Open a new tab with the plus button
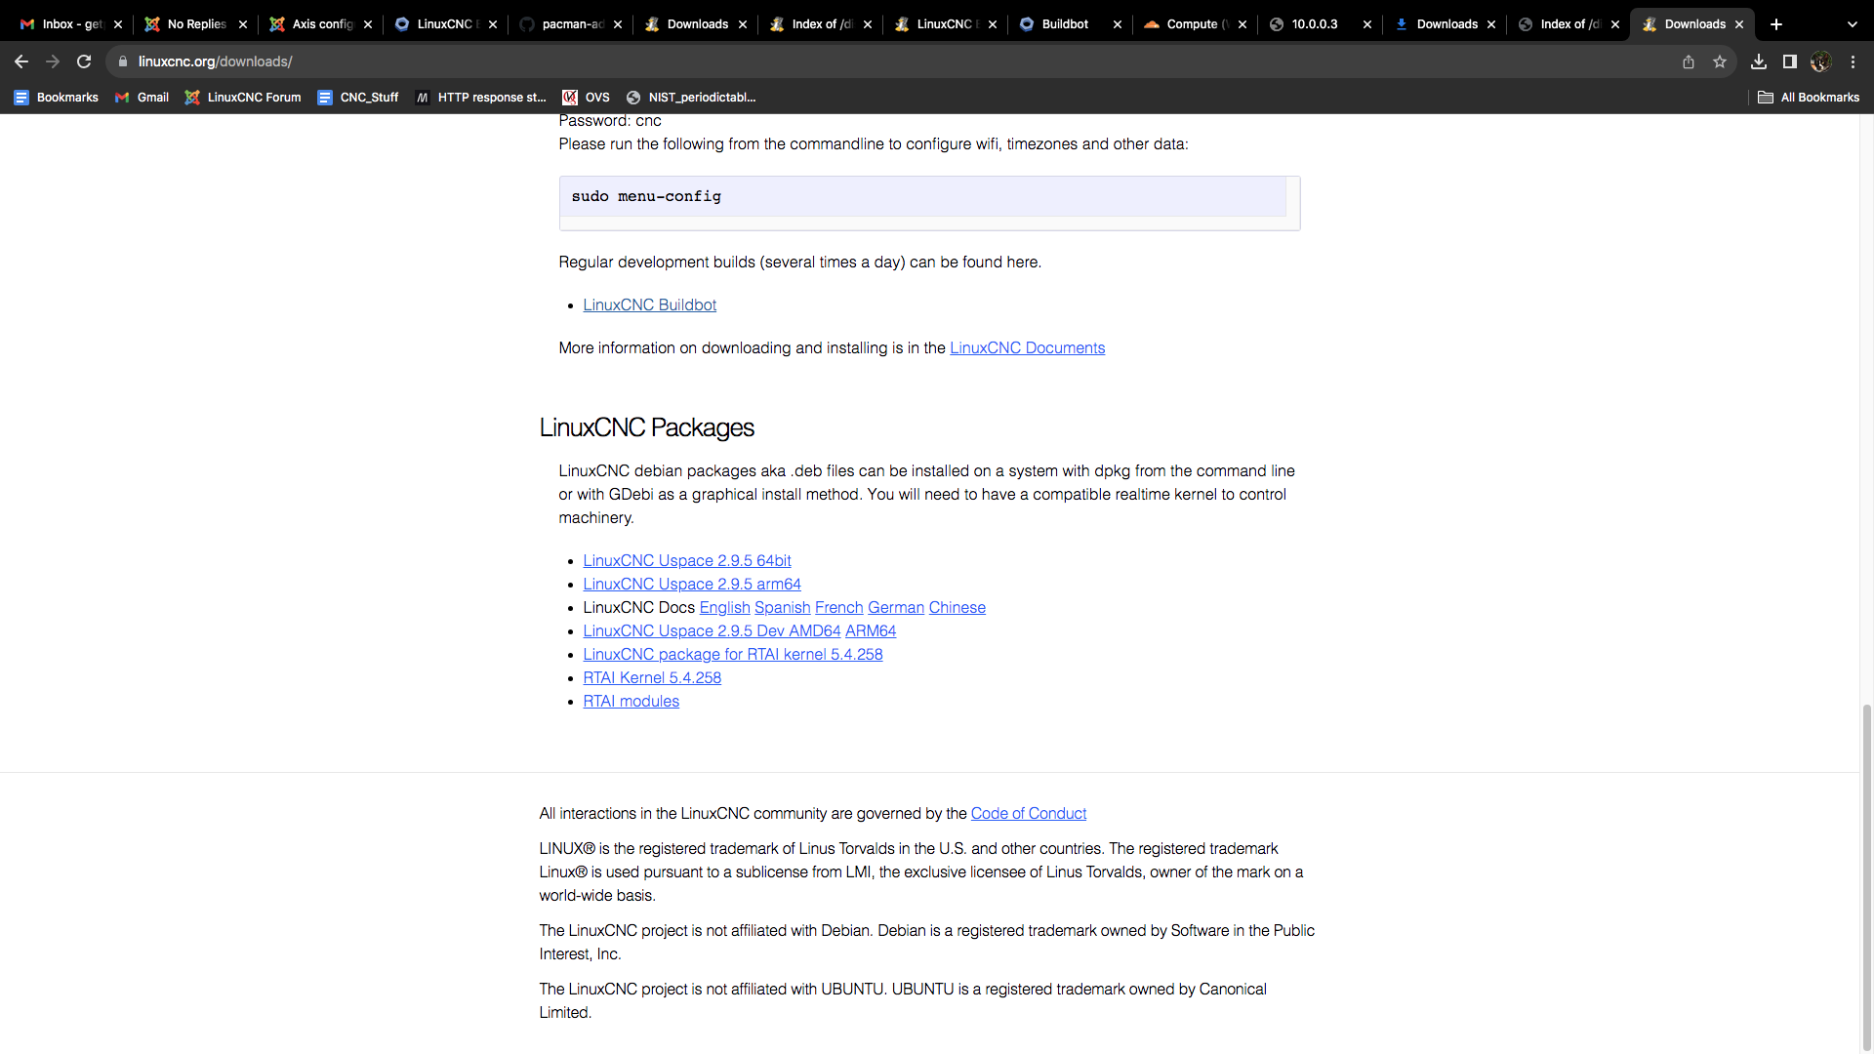The image size is (1874, 1054). coord(1774,23)
